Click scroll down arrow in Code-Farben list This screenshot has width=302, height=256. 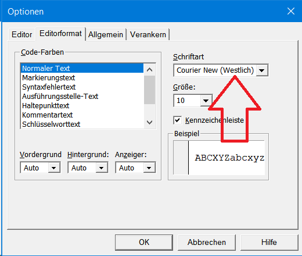click(149, 122)
